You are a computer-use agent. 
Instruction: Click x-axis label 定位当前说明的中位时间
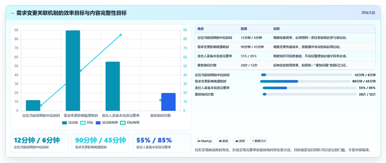tap(41, 115)
